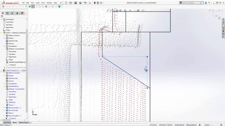Viewport: 225px width, 126px height.
Task: Select Solid Bodies(5) folder
Action: [x=13, y=86]
